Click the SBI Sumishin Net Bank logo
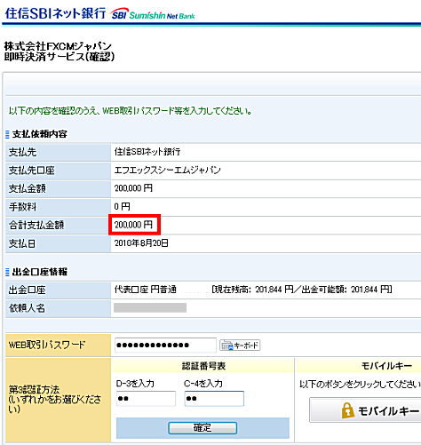421x445 pixels. click(153, 14)
